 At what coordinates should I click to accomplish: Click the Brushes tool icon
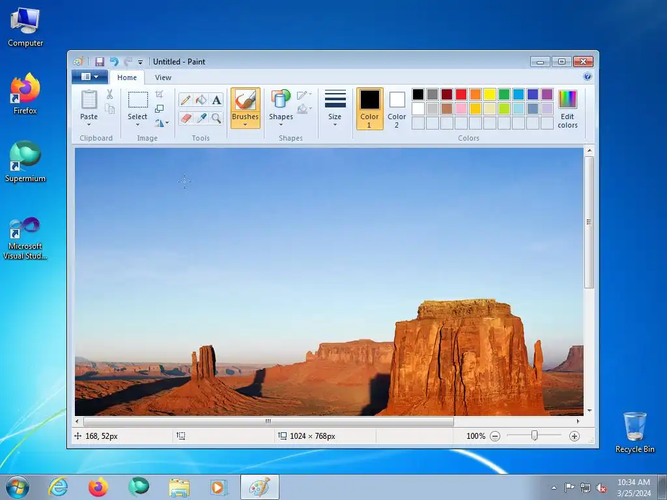click(246, 100)
